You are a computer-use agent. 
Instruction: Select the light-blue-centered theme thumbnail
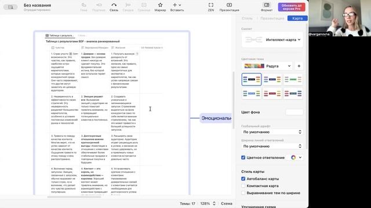pyautogui.click(x=252, y=94)
